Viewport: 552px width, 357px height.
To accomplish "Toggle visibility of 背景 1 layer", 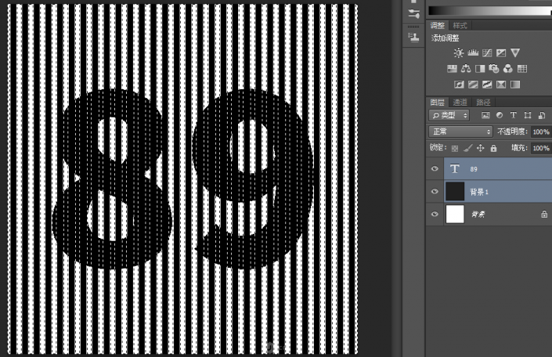I will pos(435,191).
